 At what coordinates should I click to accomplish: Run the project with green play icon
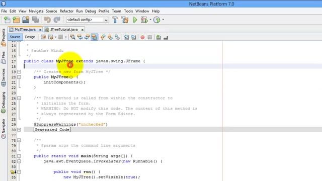[x=135, y=20]
